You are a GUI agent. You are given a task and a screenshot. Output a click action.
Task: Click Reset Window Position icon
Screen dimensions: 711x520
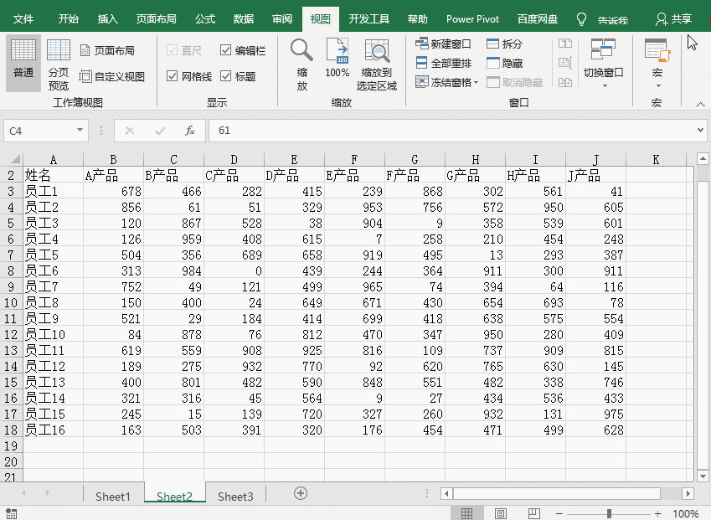coord(565,82)
